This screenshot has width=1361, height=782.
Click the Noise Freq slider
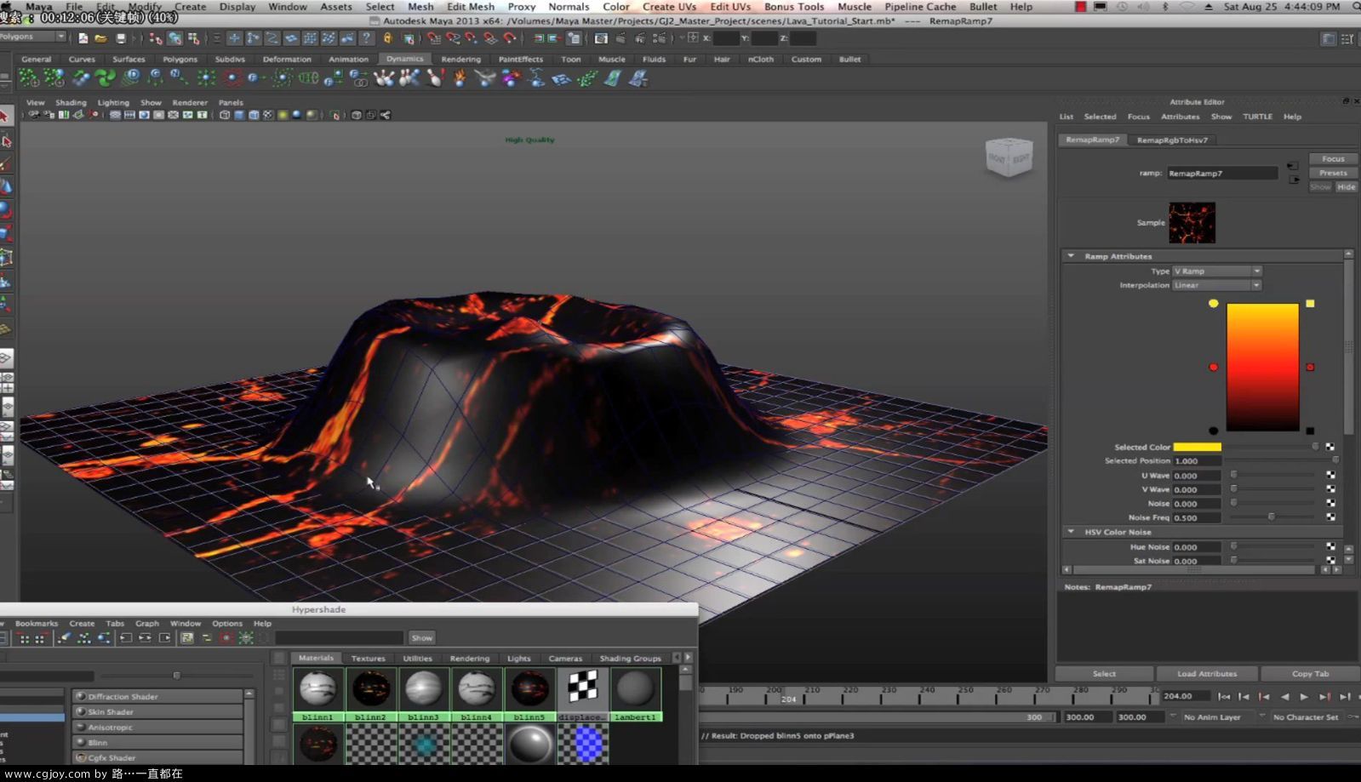click(1272, 517)
